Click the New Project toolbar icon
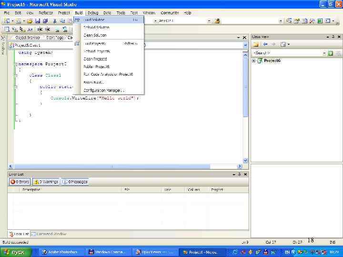Screen dimensions: 343x257 (7, 21)
